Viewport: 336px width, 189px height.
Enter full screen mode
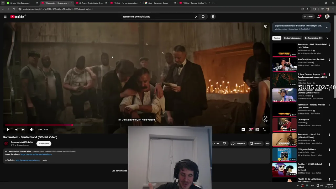pyautogui.click(x=264, y=129)
